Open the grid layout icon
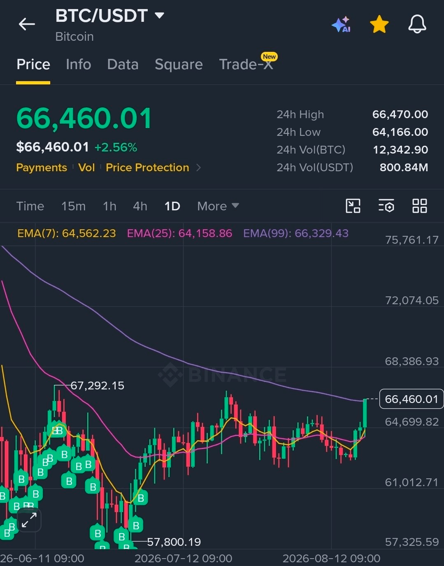This screenshot has height=566, width=444. click(x=420, y=206)
